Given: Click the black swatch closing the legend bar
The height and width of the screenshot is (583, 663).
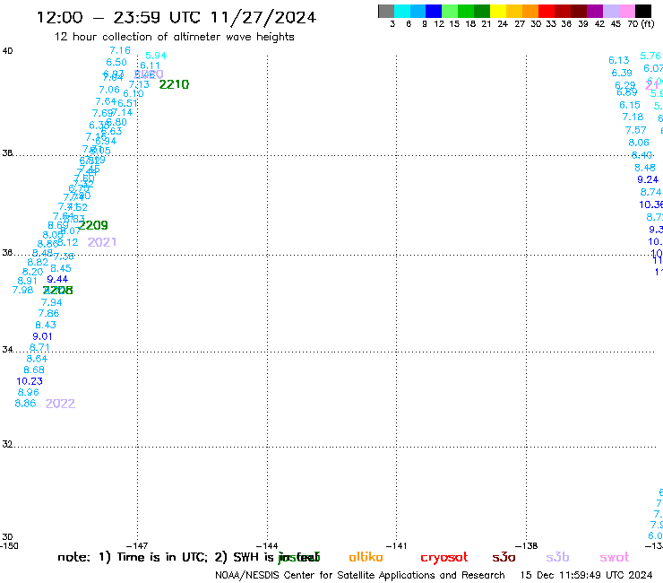Looking at the screenshot, I should tap(642, 12).
